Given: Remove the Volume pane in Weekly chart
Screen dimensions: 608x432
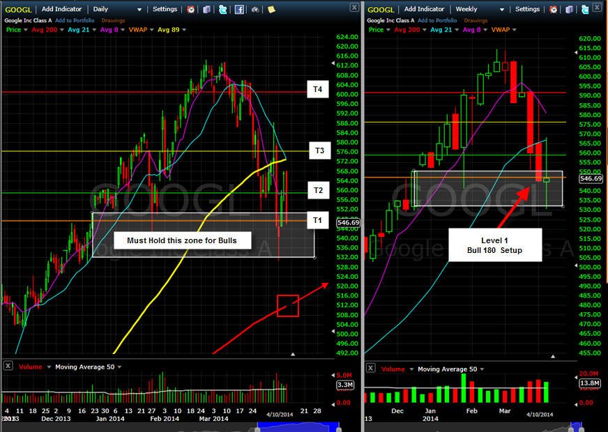Looking at the screenshot, I should 371,368.
